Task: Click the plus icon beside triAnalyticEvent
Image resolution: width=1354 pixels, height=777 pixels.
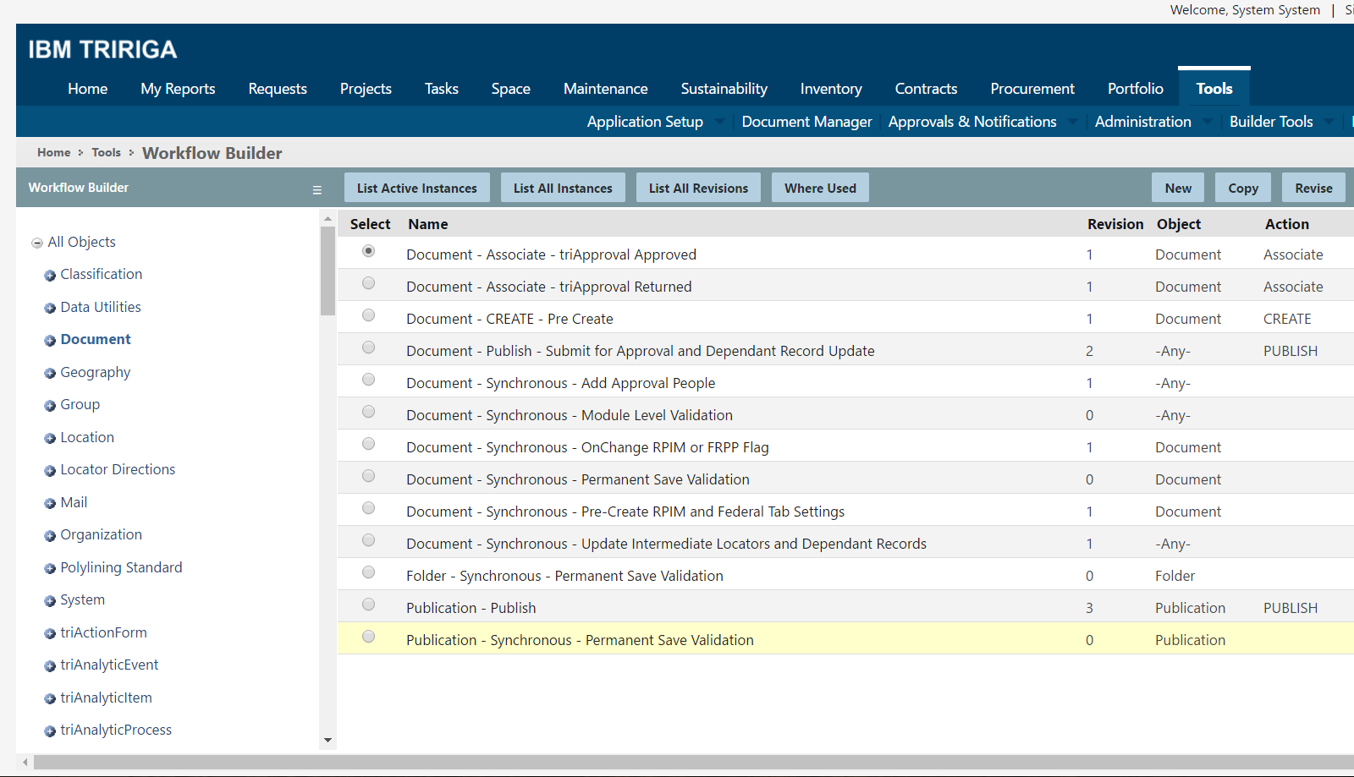Action: [50, 666]
